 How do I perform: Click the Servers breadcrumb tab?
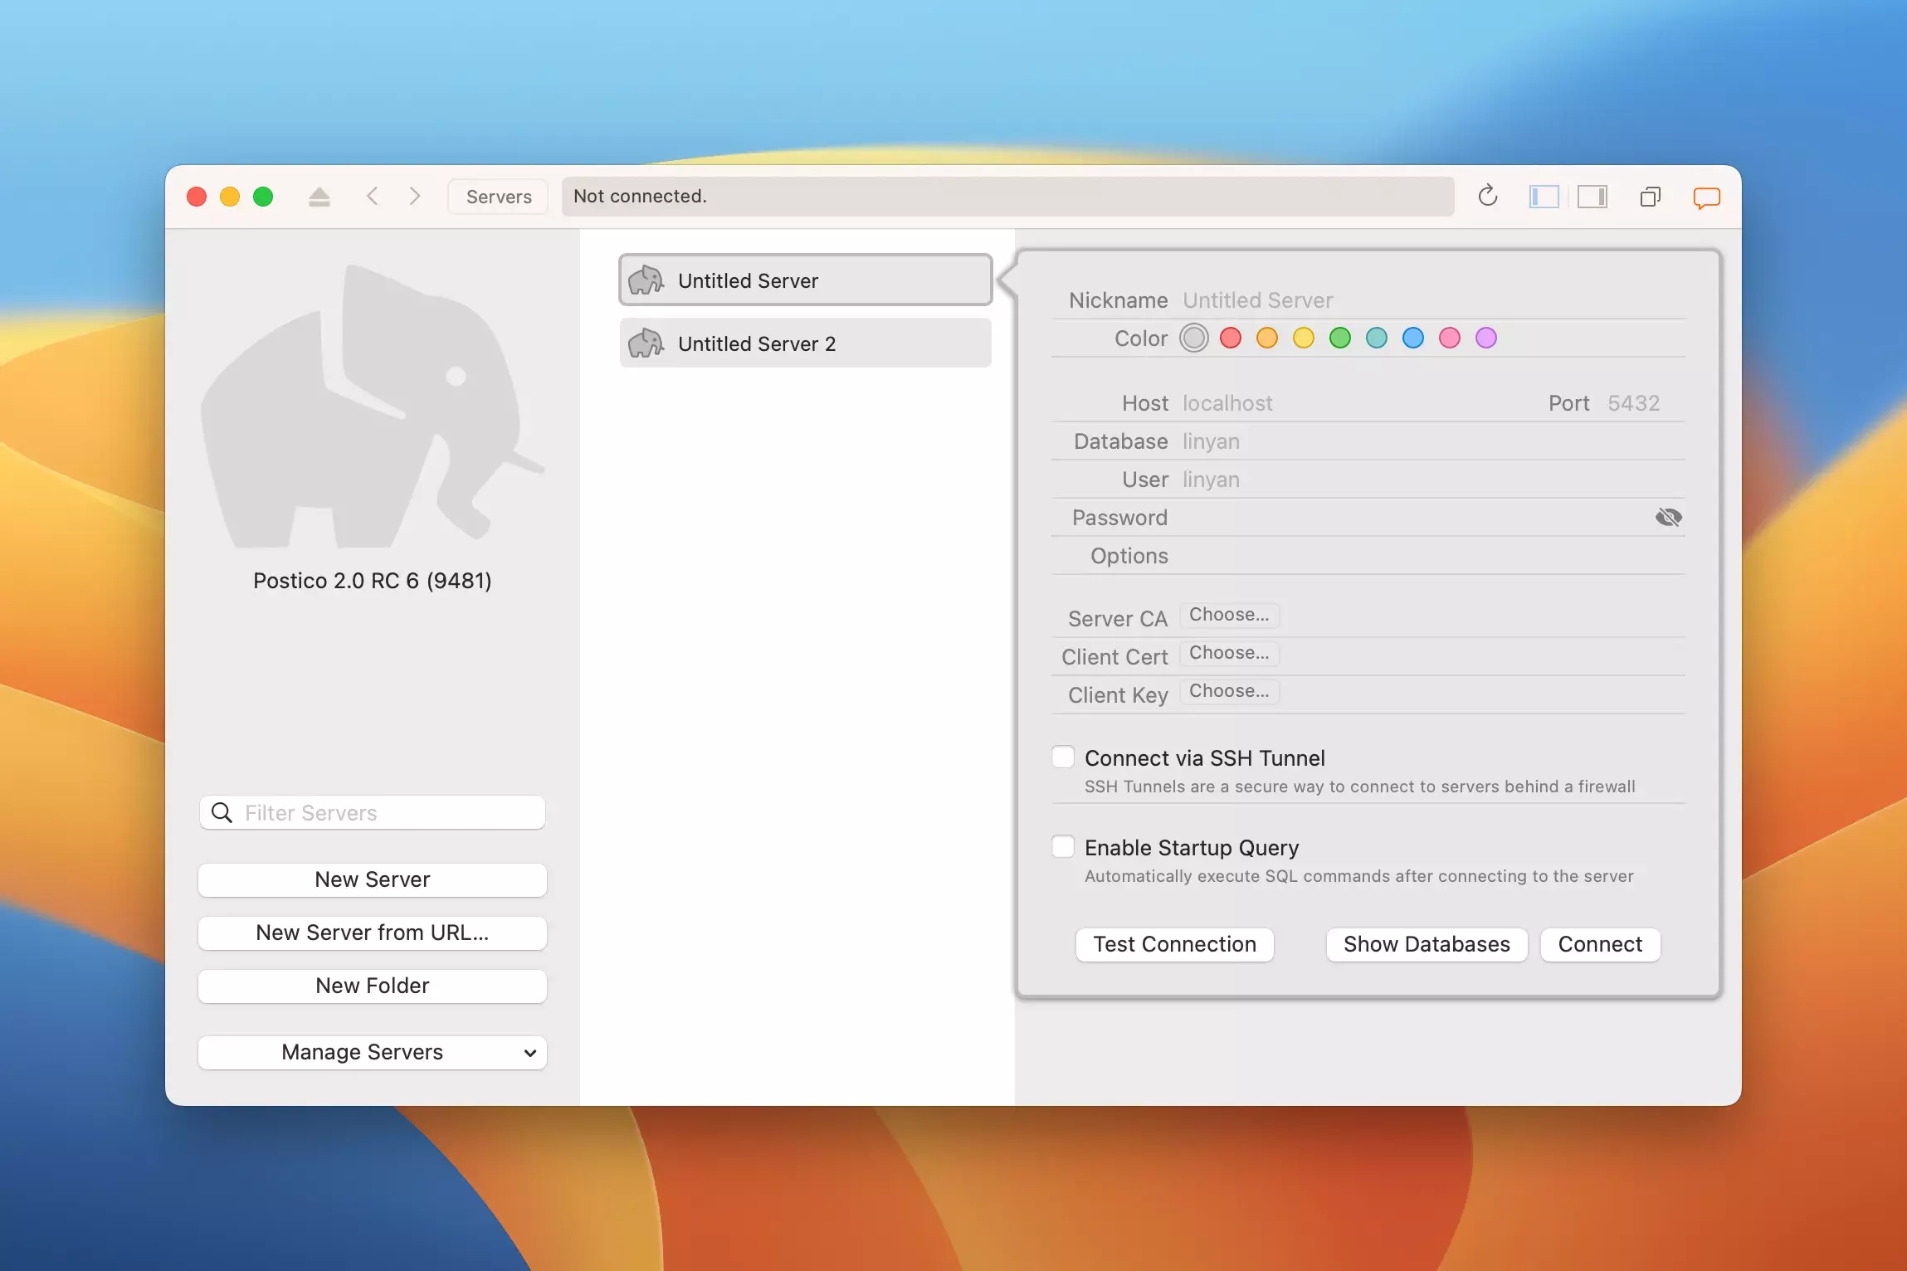499,197
